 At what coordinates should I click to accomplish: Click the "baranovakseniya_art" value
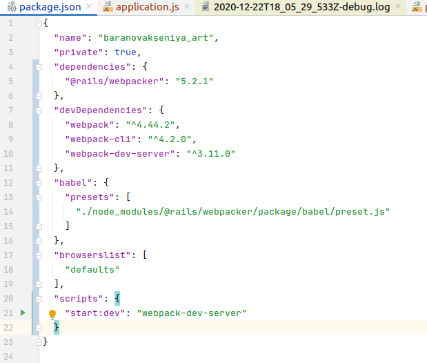click(x=156, y=38)
